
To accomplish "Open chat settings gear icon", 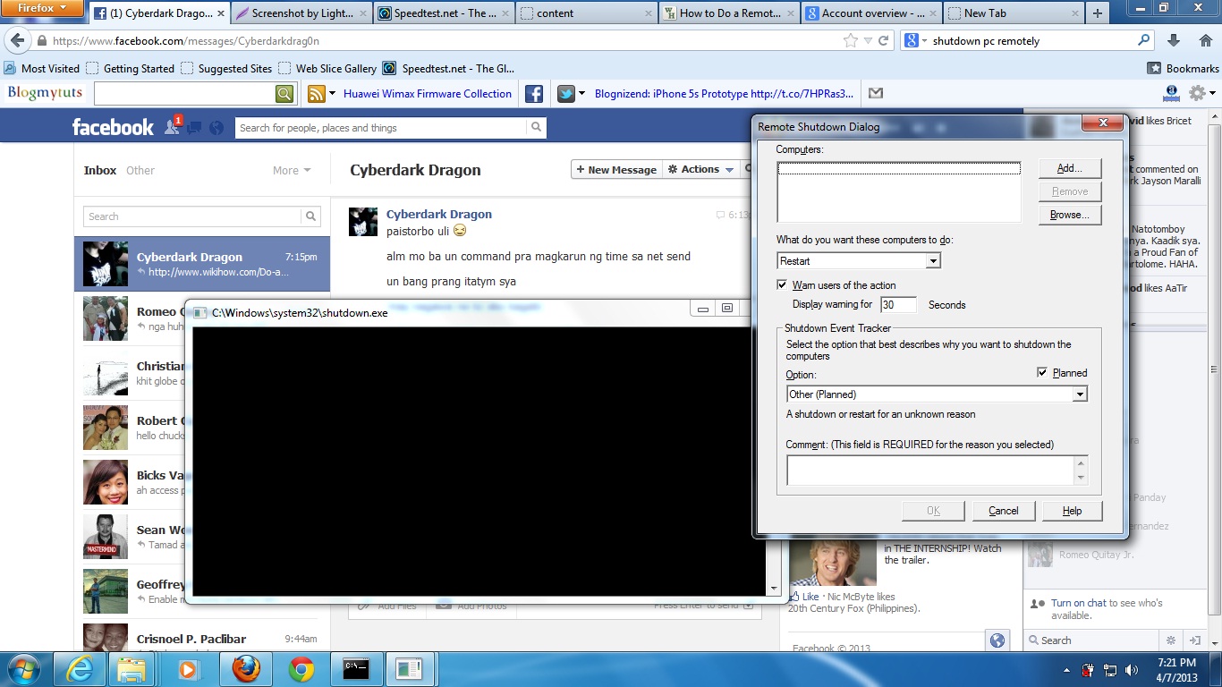I will click(1170, 640).
